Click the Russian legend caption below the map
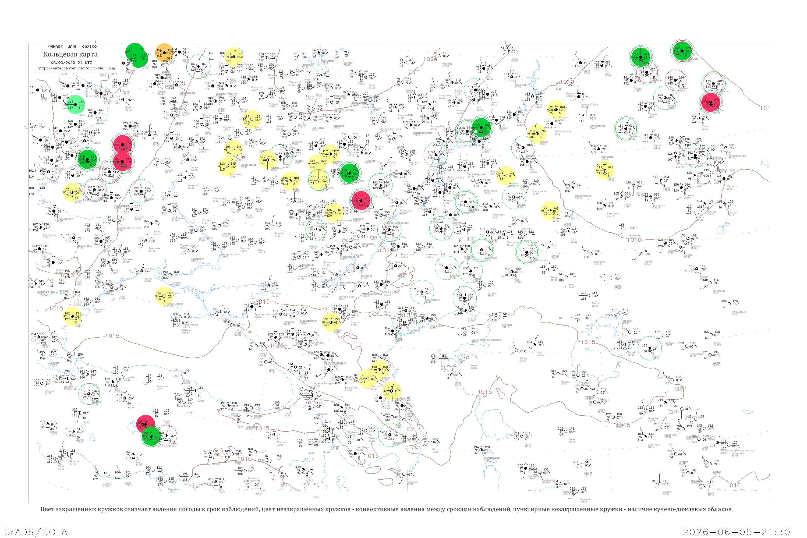The width and height of the screenshot is (807, 538). [386, 509]
